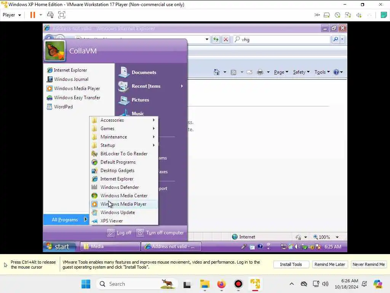Click the red stop button in Internet Explorer

pos(225,39)
